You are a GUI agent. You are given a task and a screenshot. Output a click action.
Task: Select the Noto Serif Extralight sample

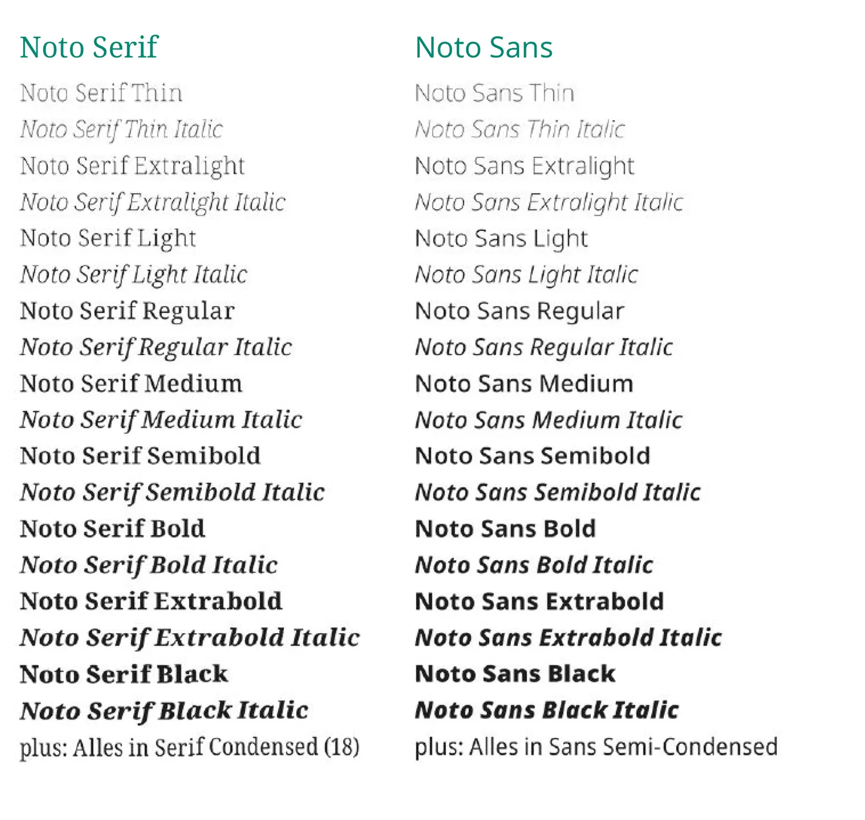133,166
